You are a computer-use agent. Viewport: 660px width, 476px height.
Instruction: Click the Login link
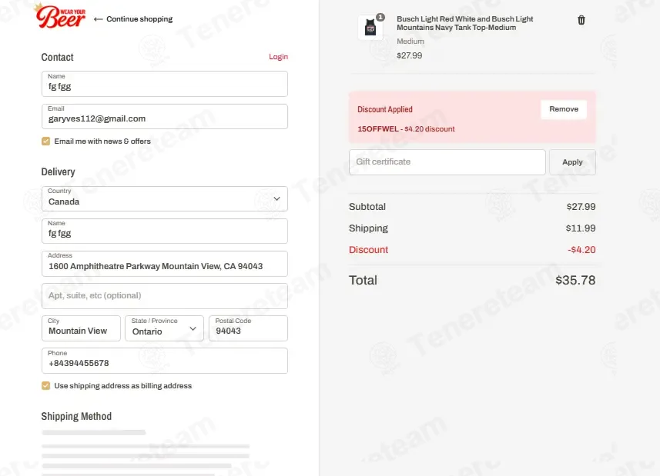(278, 57)
